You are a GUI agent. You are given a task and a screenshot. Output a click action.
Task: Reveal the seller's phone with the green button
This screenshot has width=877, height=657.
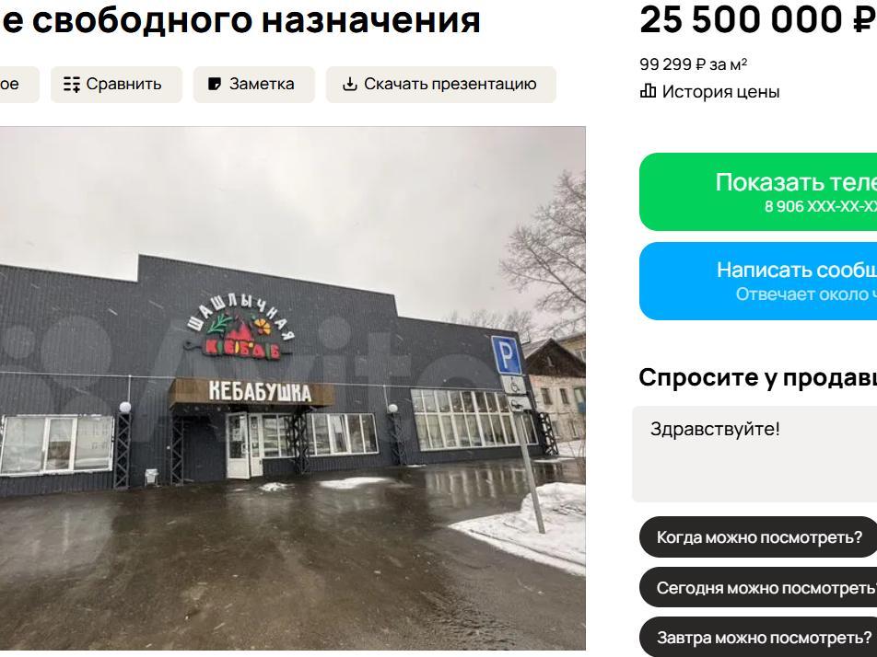pos(758,191)
